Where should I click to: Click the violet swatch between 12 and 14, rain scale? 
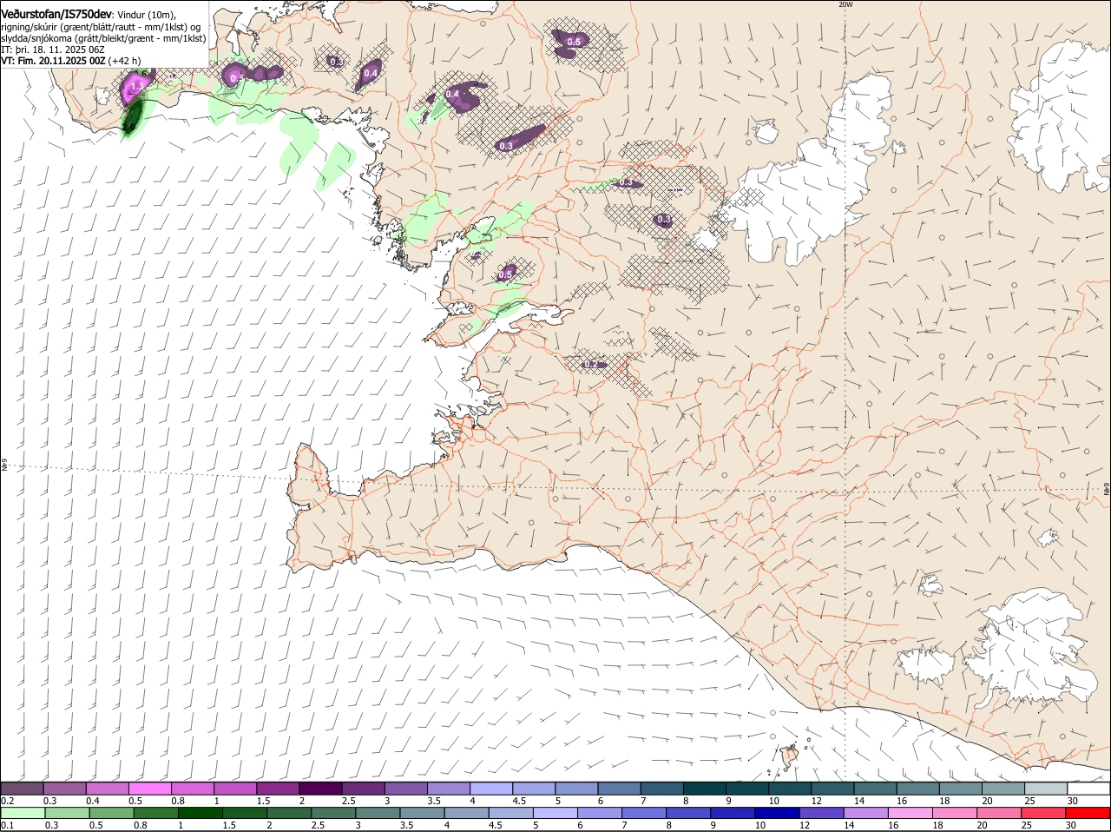(822, 814)
